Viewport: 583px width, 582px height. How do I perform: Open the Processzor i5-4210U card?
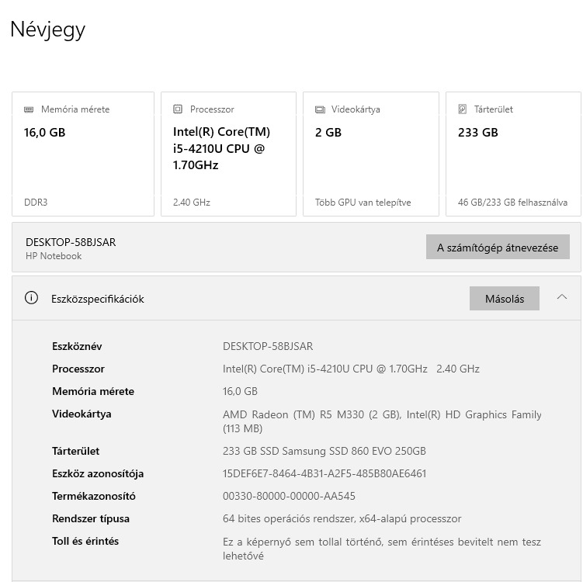(228, 154)
